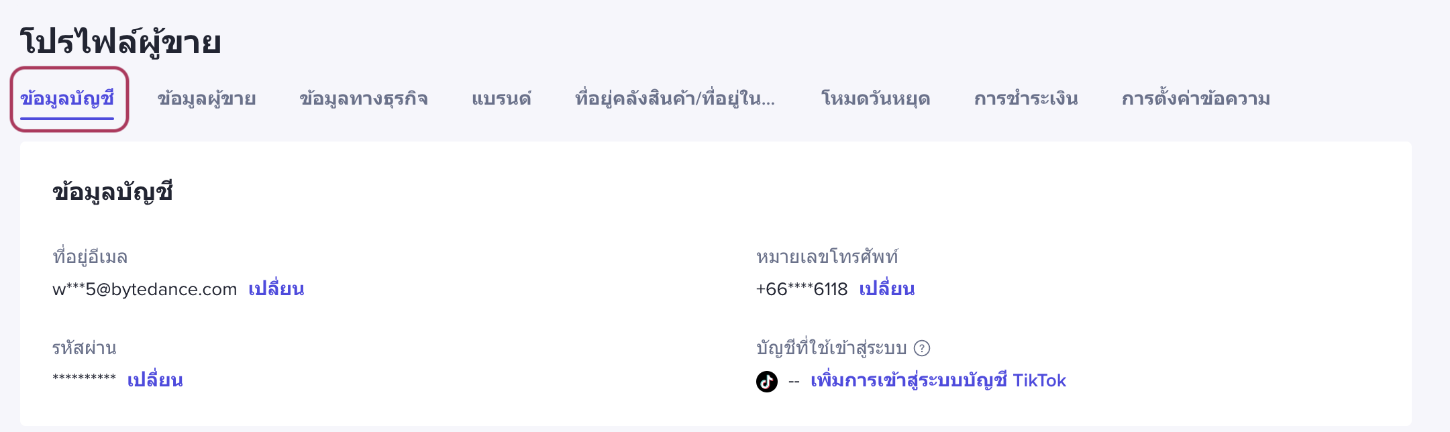Switch to the โหมดวันหยุด tab
The width and height of the screenshot is (1450, 432).
pyautogui.click(x=876, y=99)
